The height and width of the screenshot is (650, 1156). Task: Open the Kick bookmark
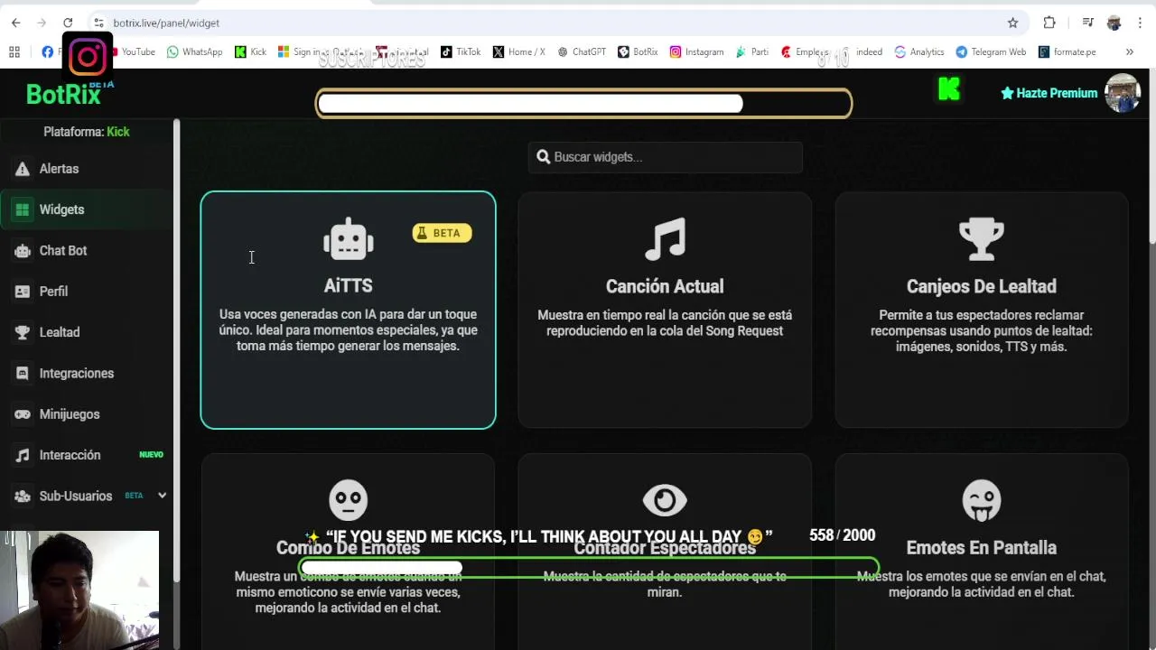point(250,52)
